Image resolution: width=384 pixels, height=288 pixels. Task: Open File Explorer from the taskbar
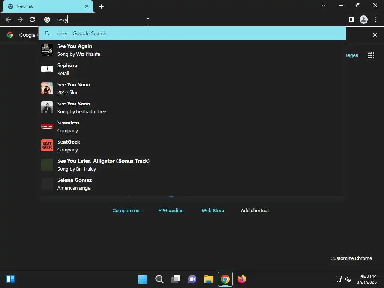point(209,279)
